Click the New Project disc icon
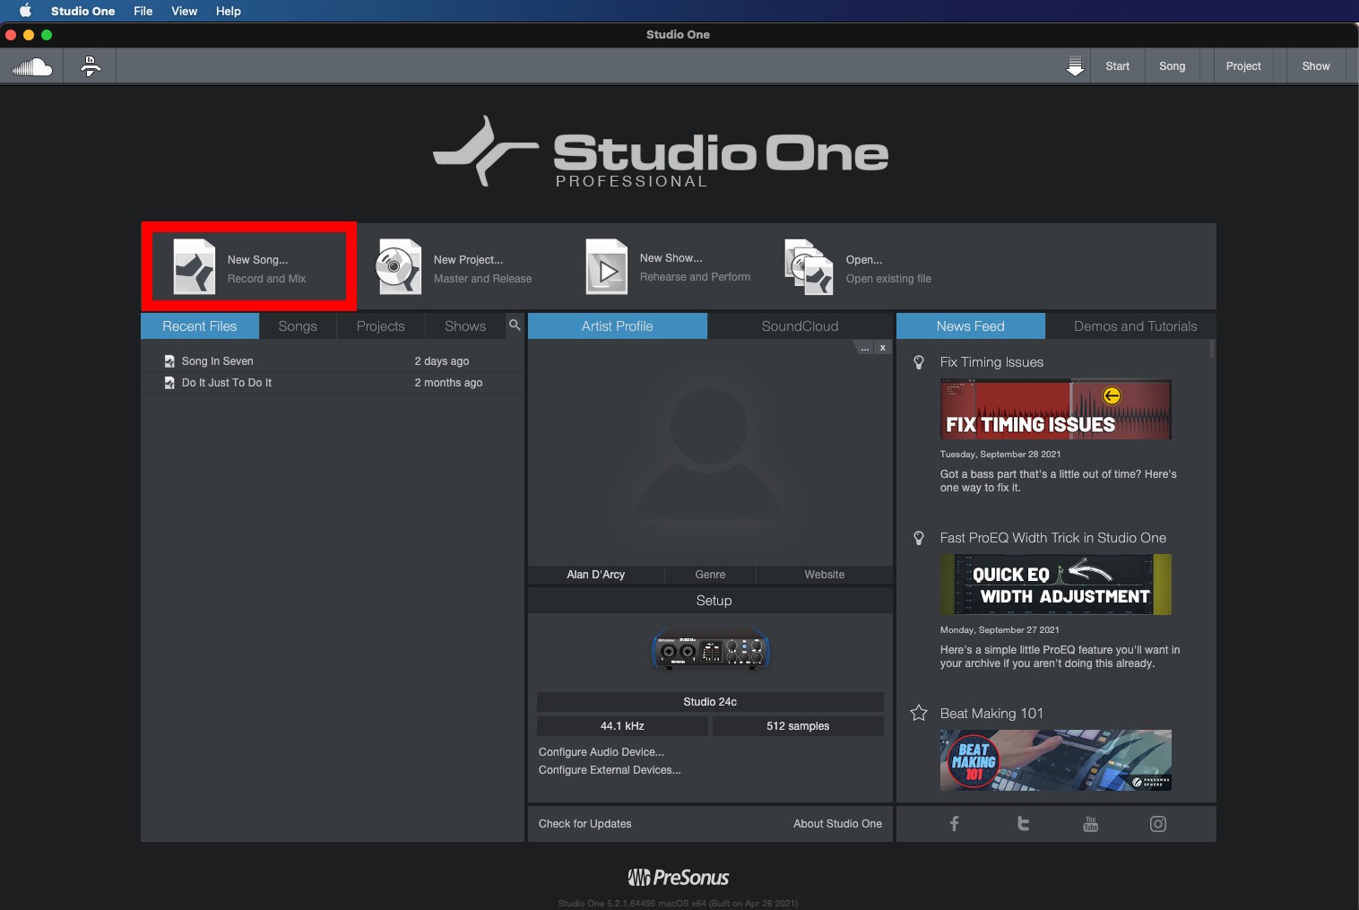Screen dimensions: 1359x910 pyautogui.click(x=398, y=265)
